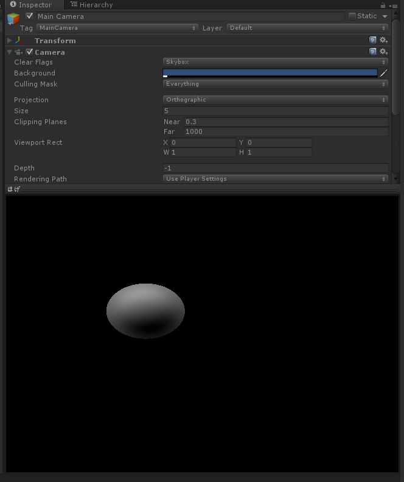Open the Tag dropdown showing MainCamera
The width and height of the screenshot is (404, 482).
tap(117, 28)
